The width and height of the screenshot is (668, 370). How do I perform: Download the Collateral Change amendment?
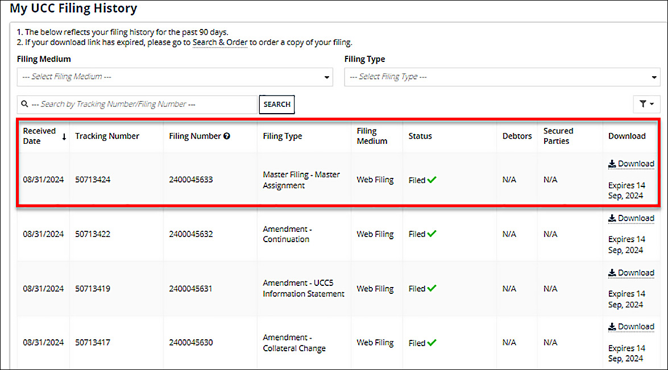(631, 327)
